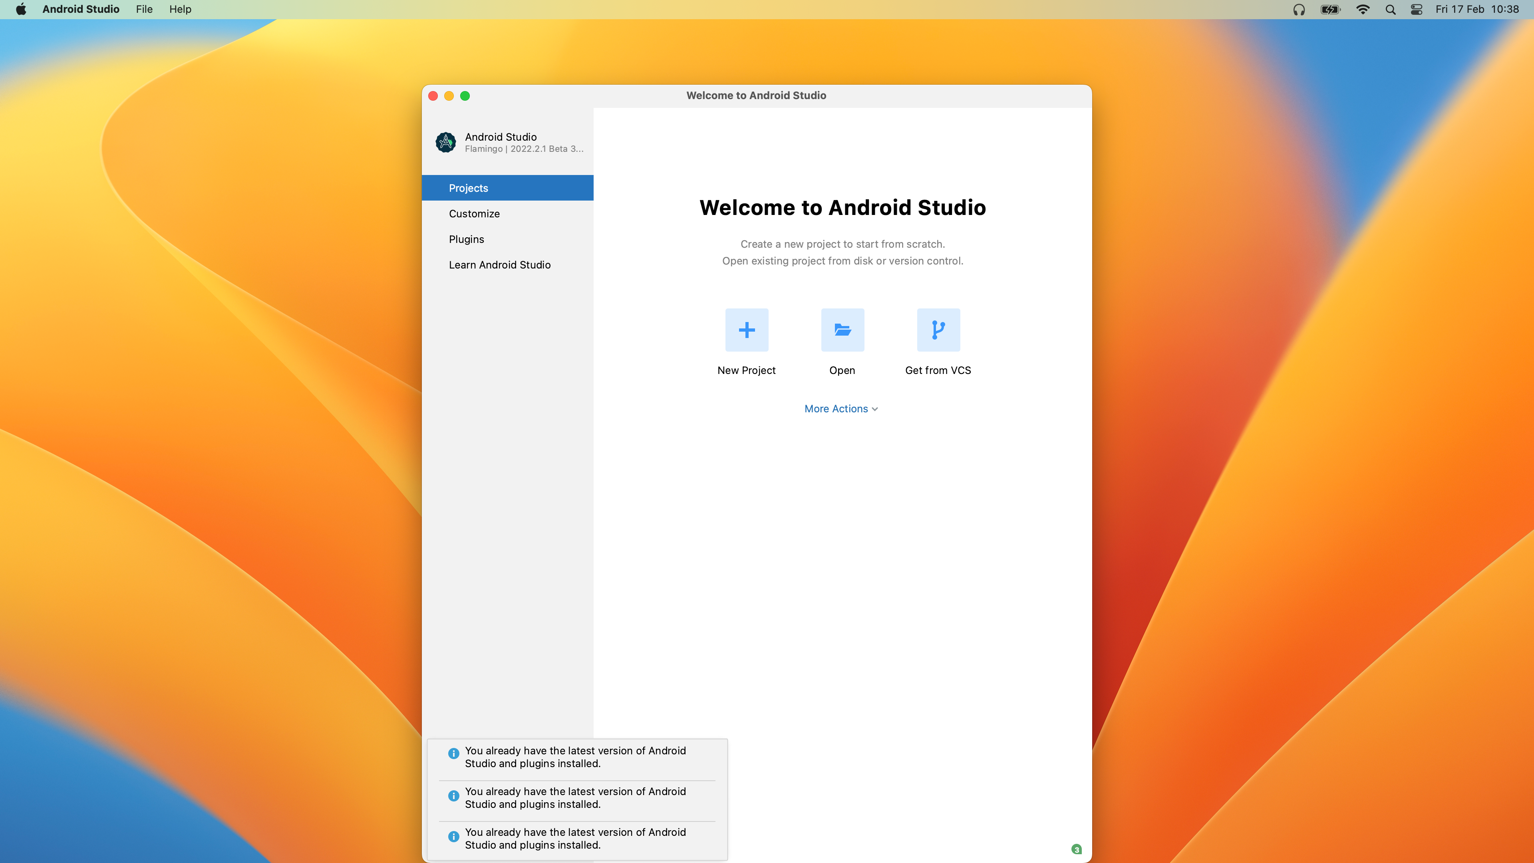The image size is (1534, 863).
Task: Open the Apple menu
Action: pyautogui.click(x=21, y=10)
